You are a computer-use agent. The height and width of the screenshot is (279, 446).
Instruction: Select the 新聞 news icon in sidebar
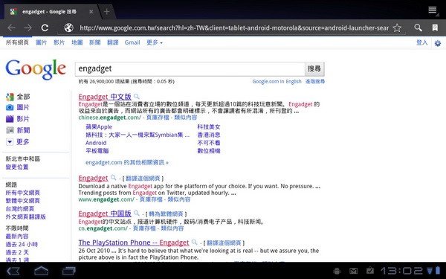(10, 130)
